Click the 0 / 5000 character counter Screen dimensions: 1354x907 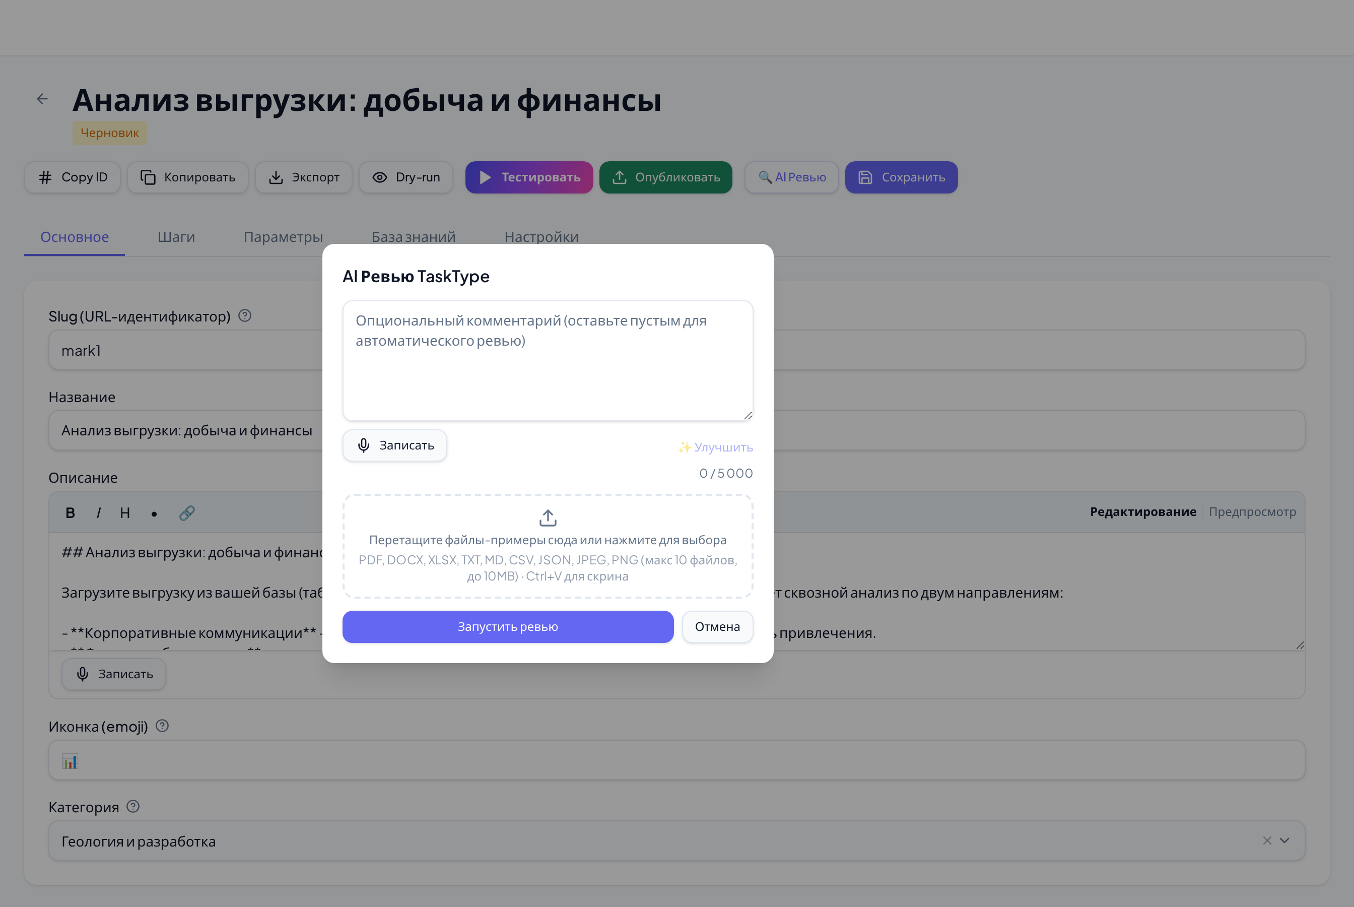pos(726,473)
